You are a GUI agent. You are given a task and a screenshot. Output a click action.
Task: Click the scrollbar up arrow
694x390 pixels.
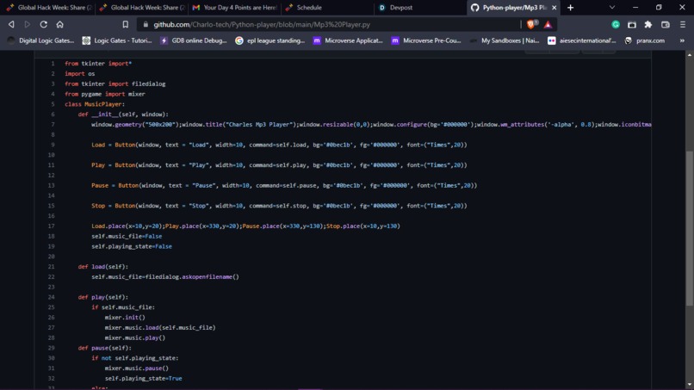pos(689,55)
